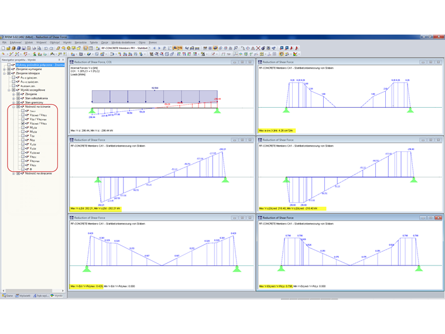Click the new node tool at start of second toolbar
Screen dimensions: 445x334
pyautogui.click(x=4, y=54)
